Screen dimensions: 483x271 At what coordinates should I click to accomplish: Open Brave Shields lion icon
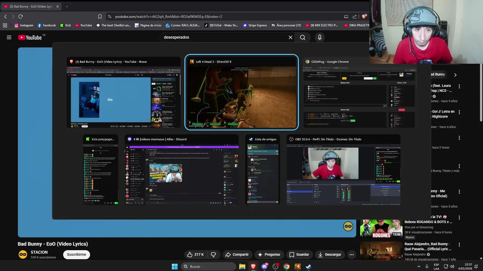point(364,17)
